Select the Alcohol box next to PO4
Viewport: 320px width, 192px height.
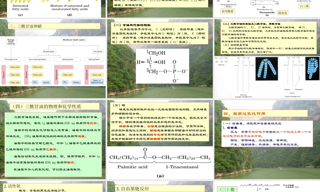[46, 82]
